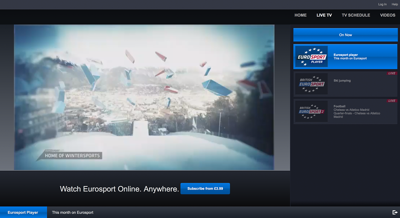Click Subscribe from £3.99 button
Screen dimensions: 400x218
point(205,189)
